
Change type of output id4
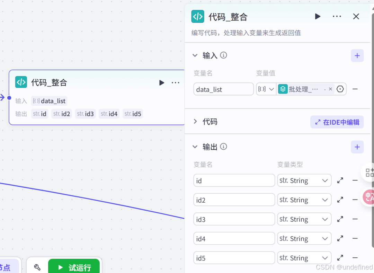click(x=304, y=238)
